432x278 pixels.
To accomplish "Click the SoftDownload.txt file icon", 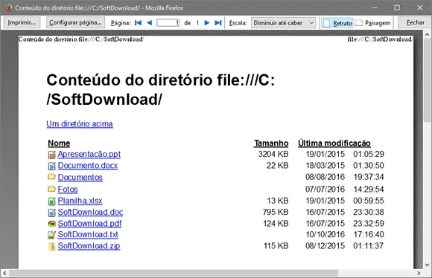I will click(x=52, y=235).
